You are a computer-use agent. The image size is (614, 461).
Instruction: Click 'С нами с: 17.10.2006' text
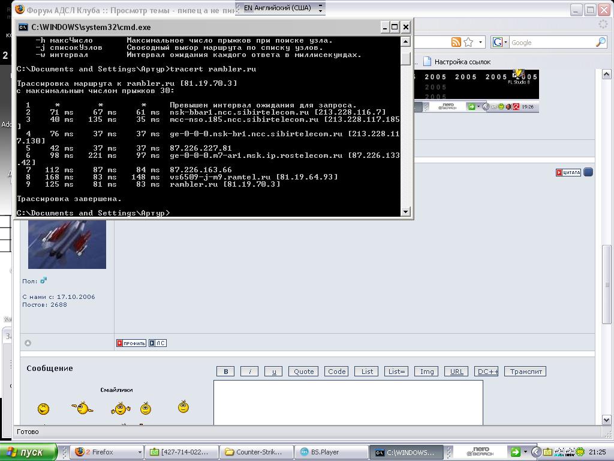coord(59,297)
